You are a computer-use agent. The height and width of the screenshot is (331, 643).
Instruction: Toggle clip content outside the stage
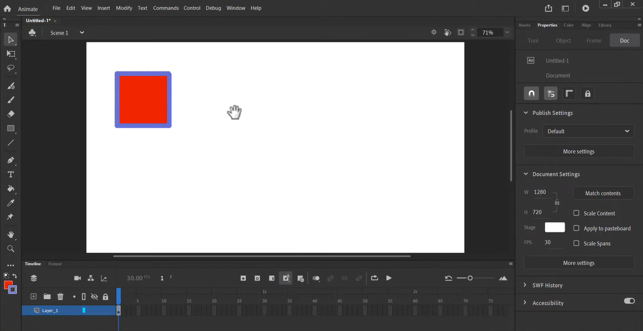[x=461, y=33]
